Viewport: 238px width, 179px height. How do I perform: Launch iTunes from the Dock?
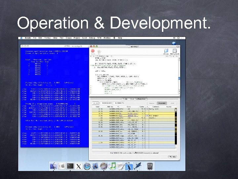[113, 166]
